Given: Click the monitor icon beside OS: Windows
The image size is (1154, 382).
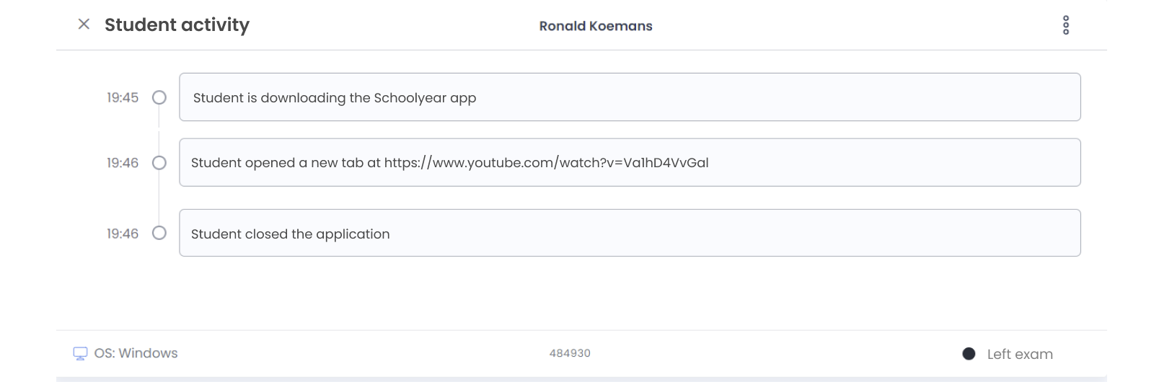Looking at the screenshot, I should pos(80,354).
